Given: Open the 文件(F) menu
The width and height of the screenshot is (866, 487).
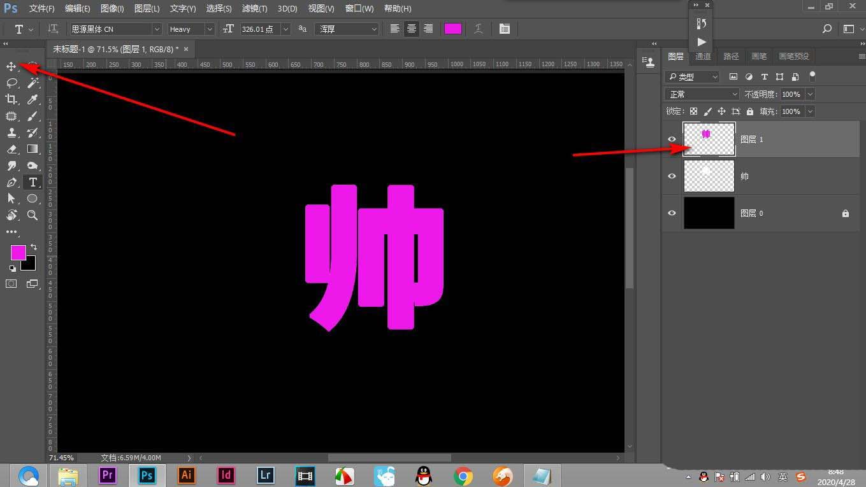Looking at the screenshot, I should [x=42, y=9].
